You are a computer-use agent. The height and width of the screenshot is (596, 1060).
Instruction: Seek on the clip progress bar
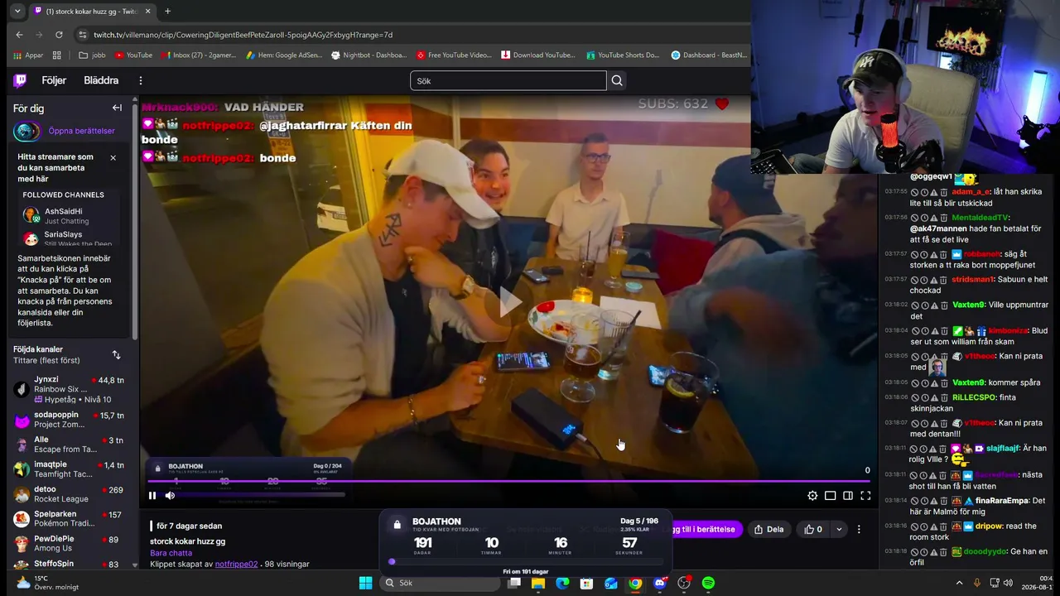[x=508, y=481]
